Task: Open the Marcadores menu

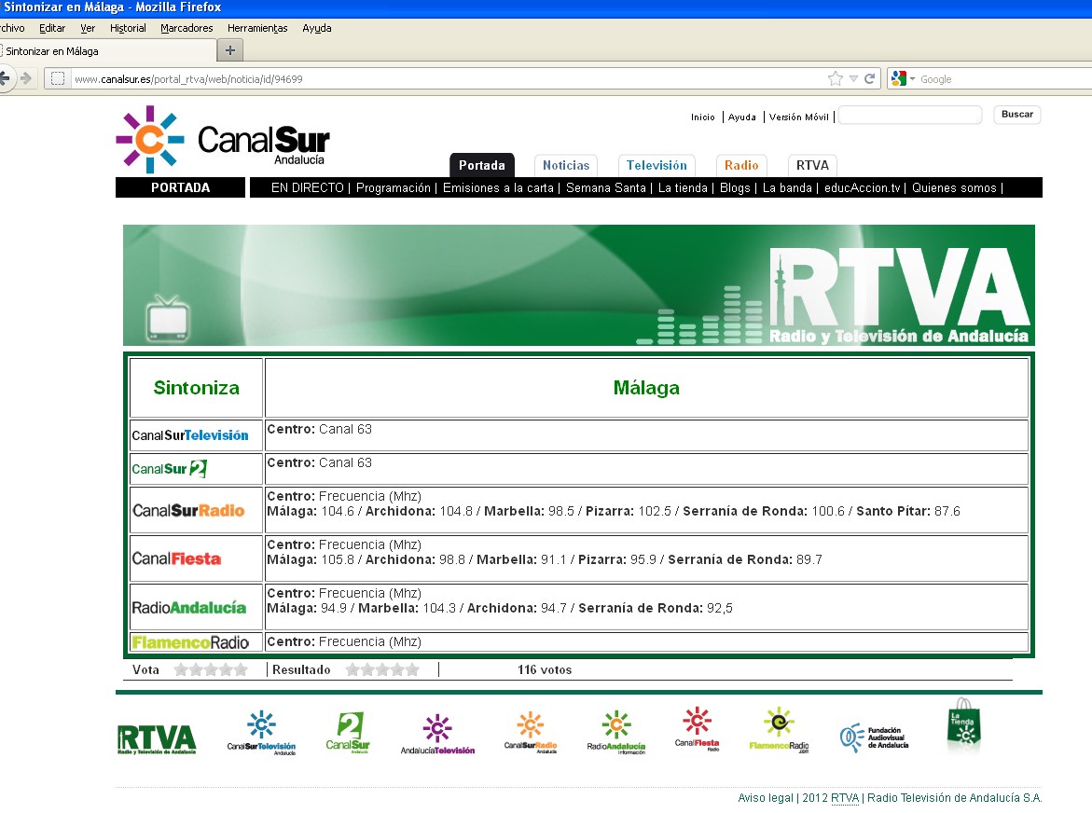Action: tap(187, 28)
